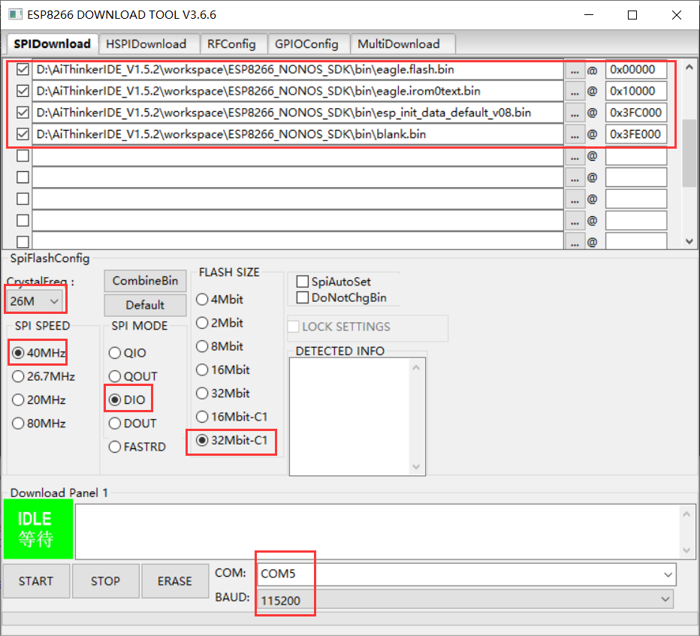This screenshot has height=636, width=700.
Task: Click browse button for eagle.irom0text.bin row
Action: pyautogui.click(x=575, y=92)
